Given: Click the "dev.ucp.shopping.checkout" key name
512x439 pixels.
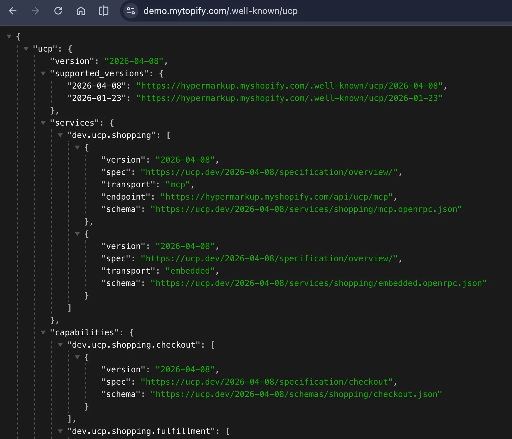Looking at the screenshot, I should point(134,345).
